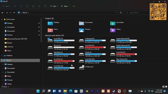Click the Share toolbar icon
The height and width of the screenshot is (94, 168).
coord(39,6)
